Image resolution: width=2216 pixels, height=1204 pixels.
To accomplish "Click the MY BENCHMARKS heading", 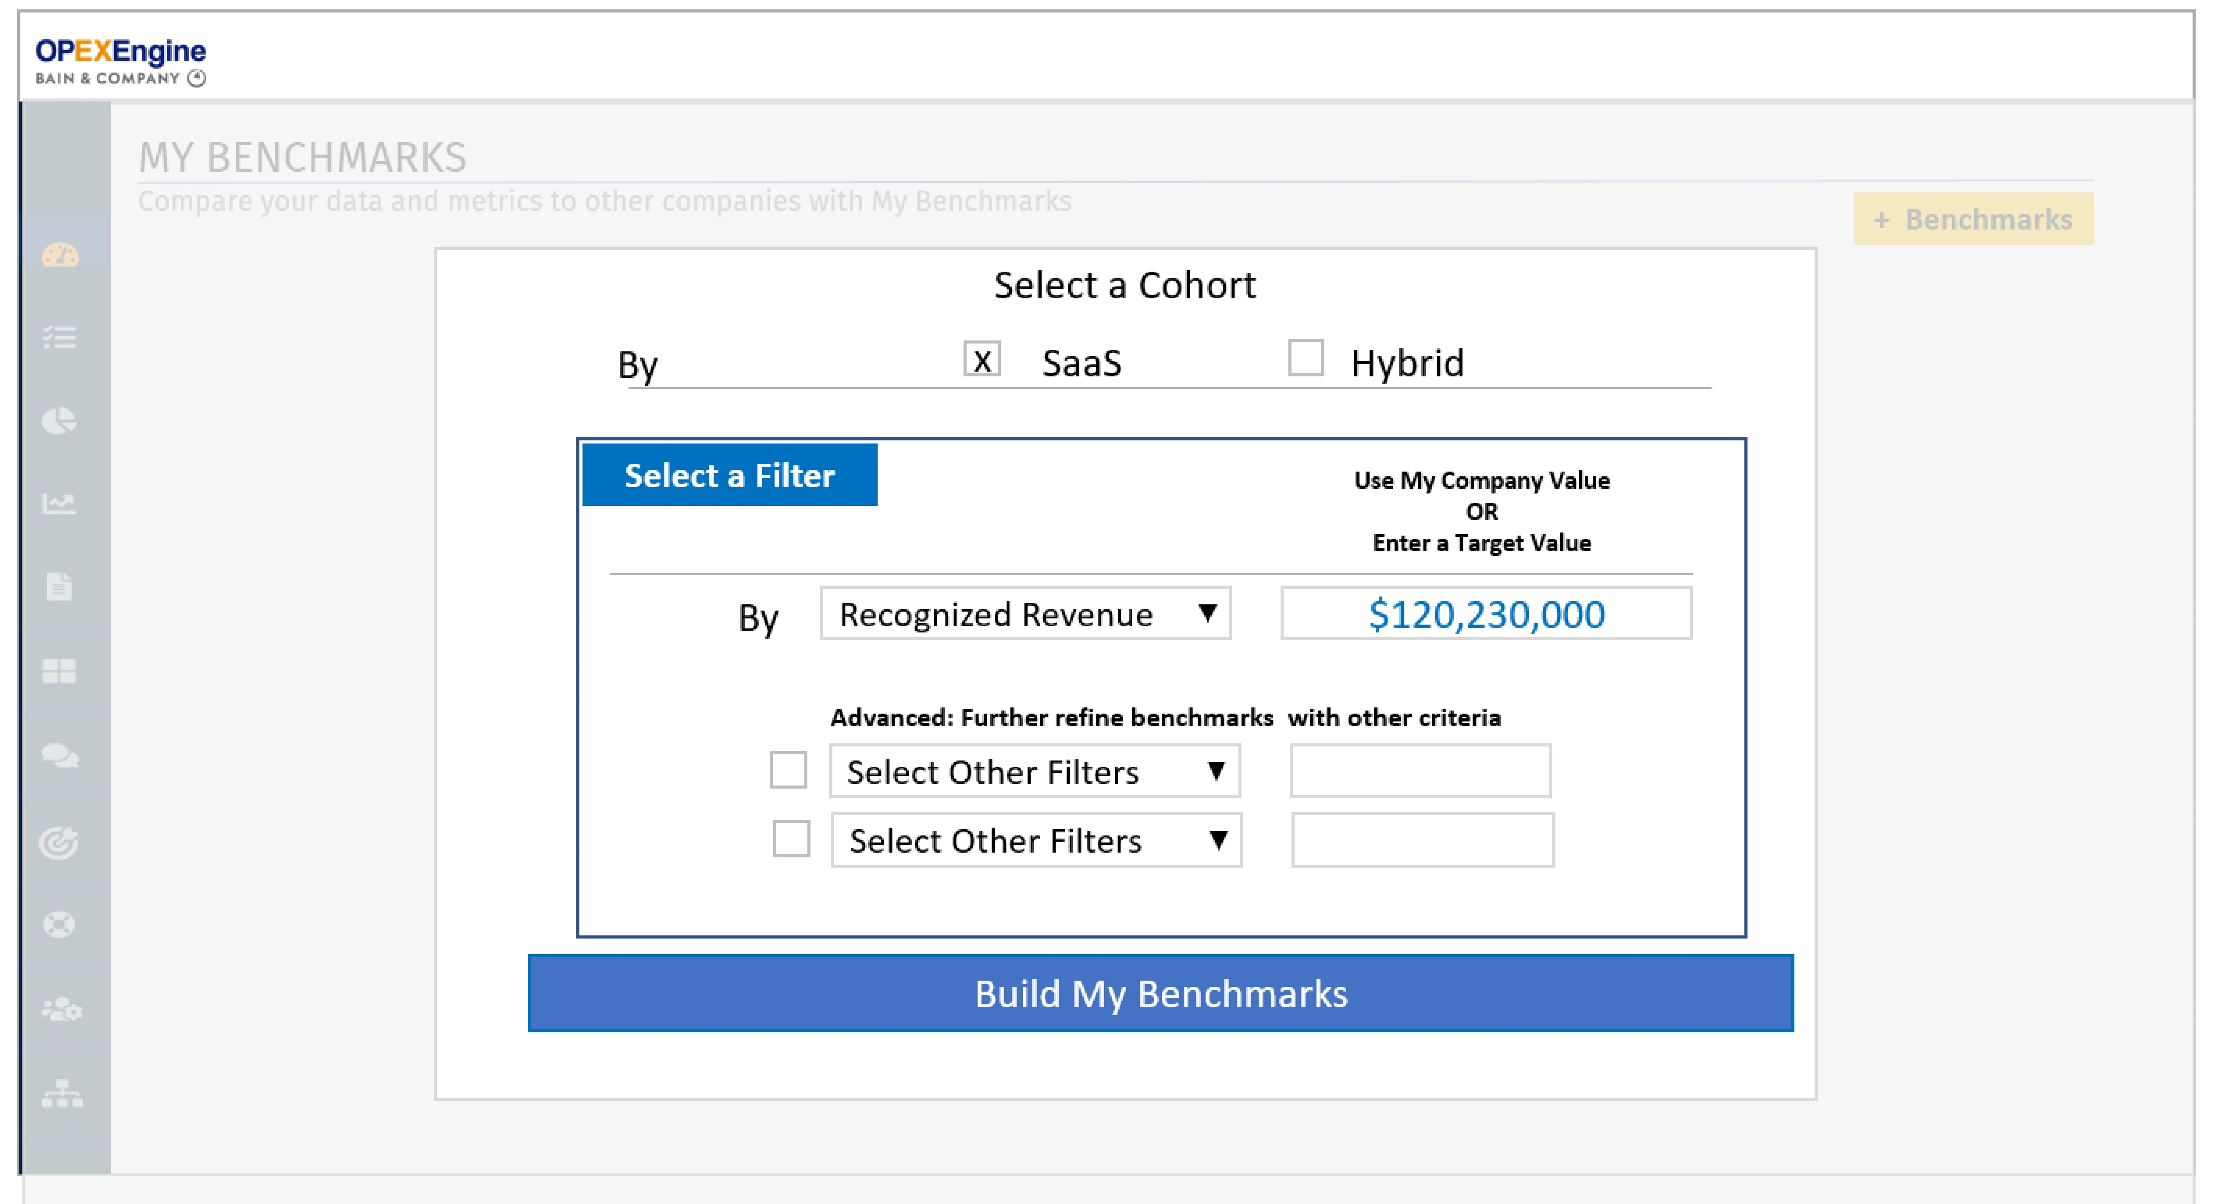I will tap(303, 157).
